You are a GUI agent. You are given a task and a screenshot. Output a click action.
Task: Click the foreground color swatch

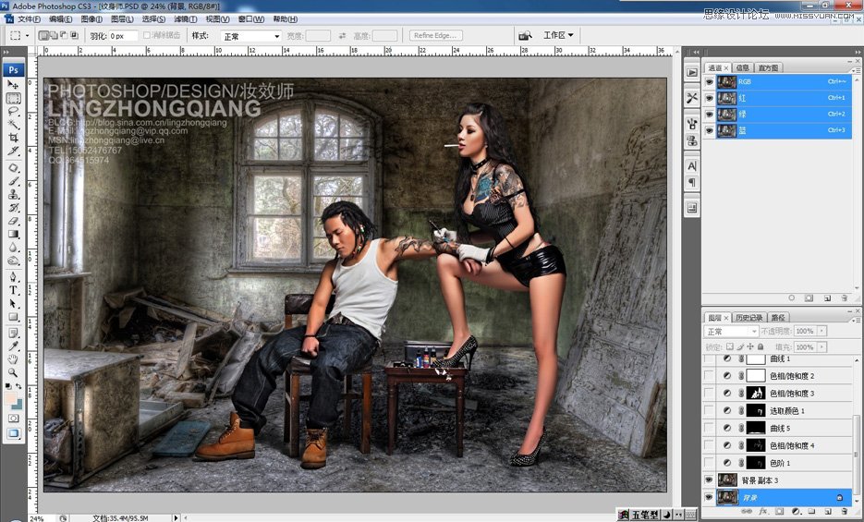click(x=11, y=399)
